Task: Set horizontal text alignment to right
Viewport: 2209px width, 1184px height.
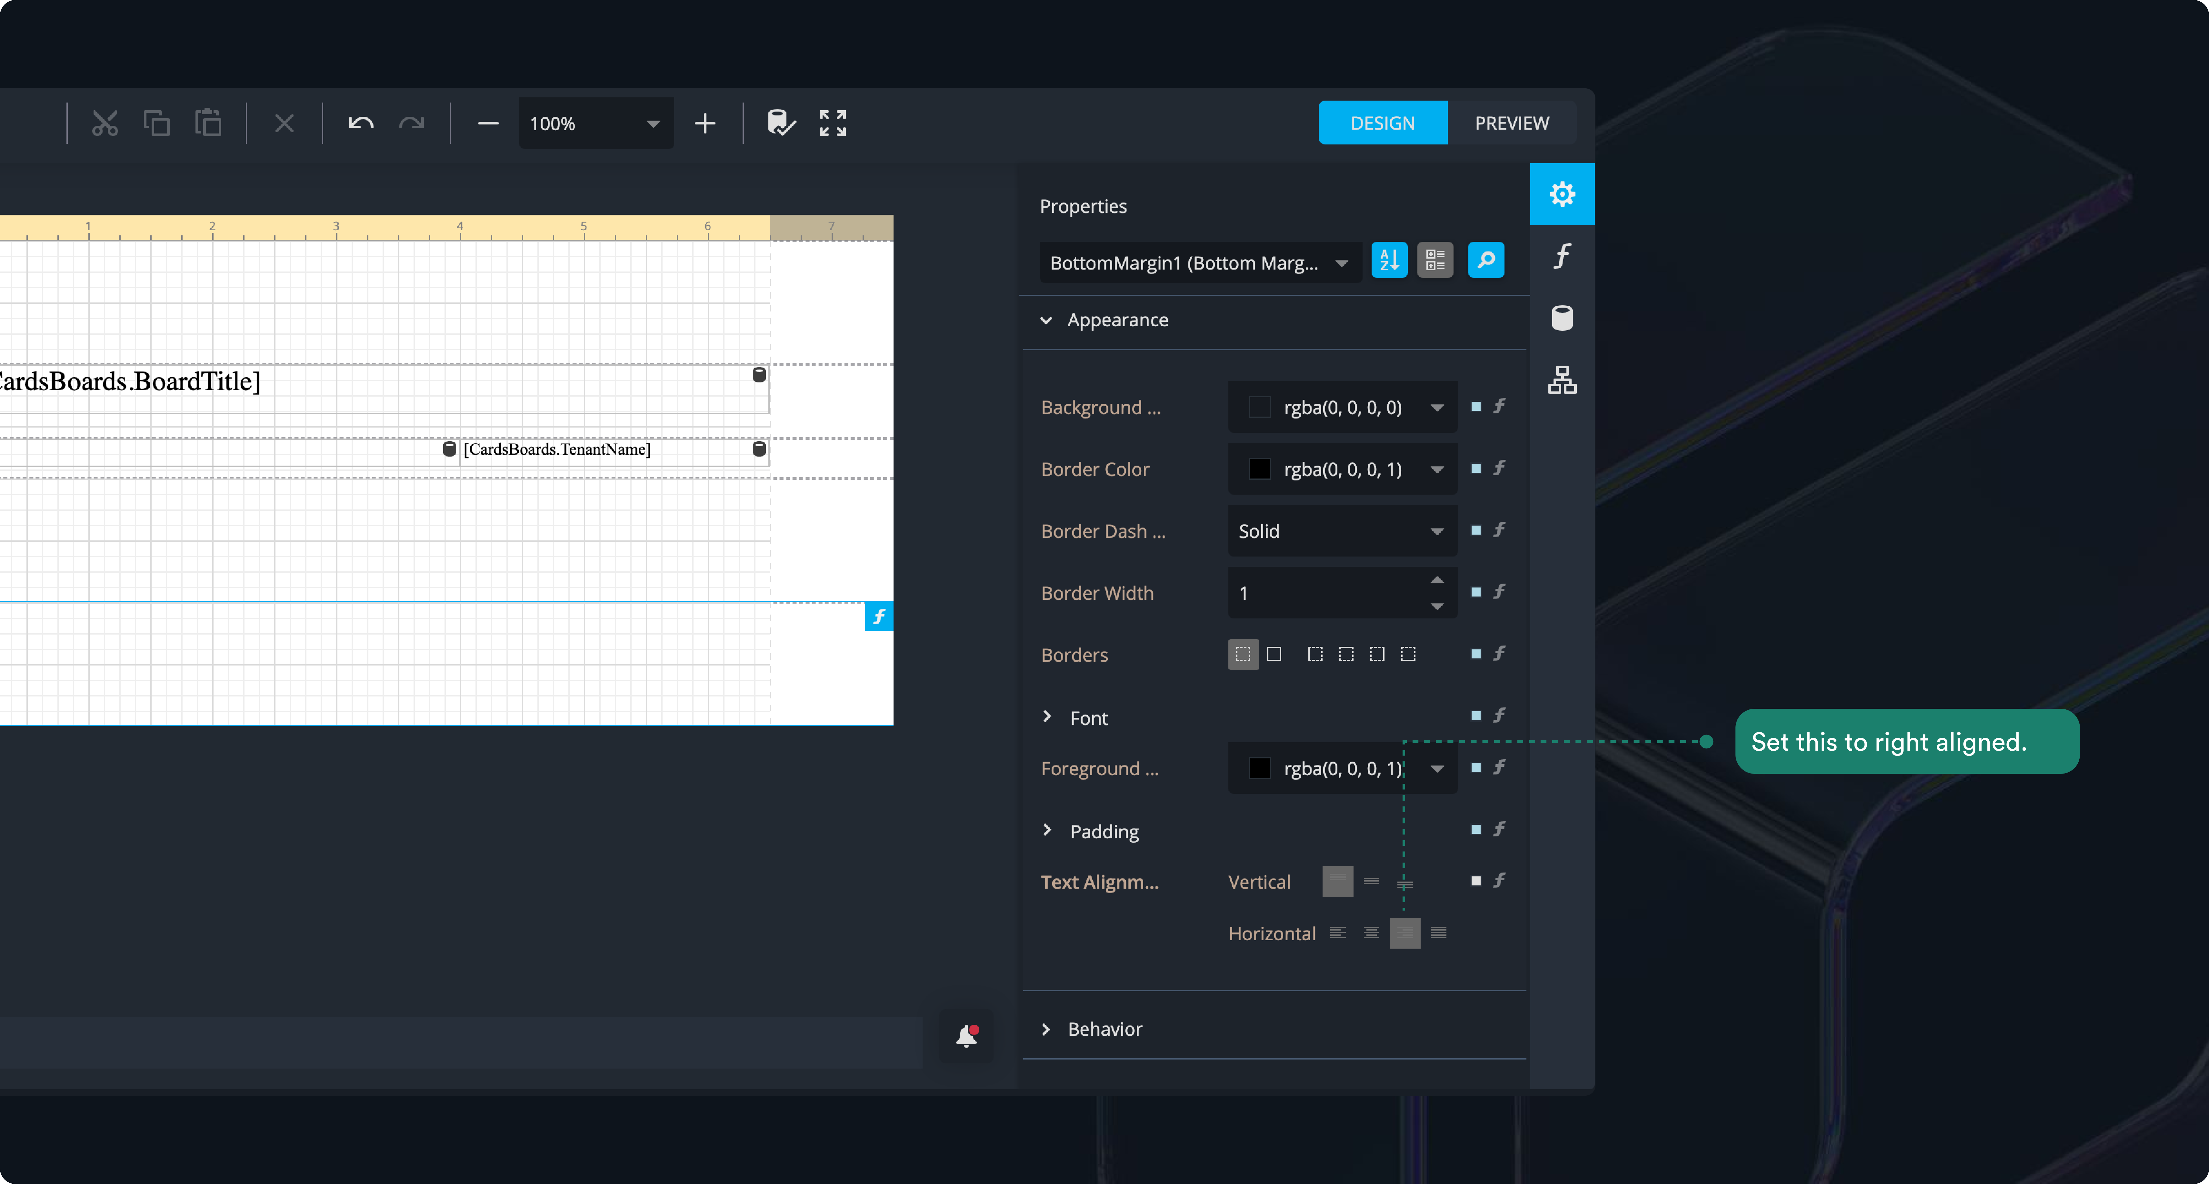Action: (x=1404, y=933)
